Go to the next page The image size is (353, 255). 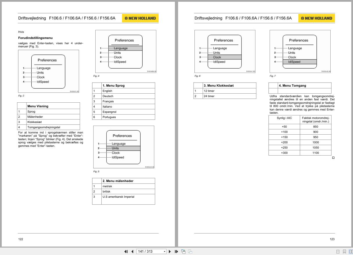(170, 252)
